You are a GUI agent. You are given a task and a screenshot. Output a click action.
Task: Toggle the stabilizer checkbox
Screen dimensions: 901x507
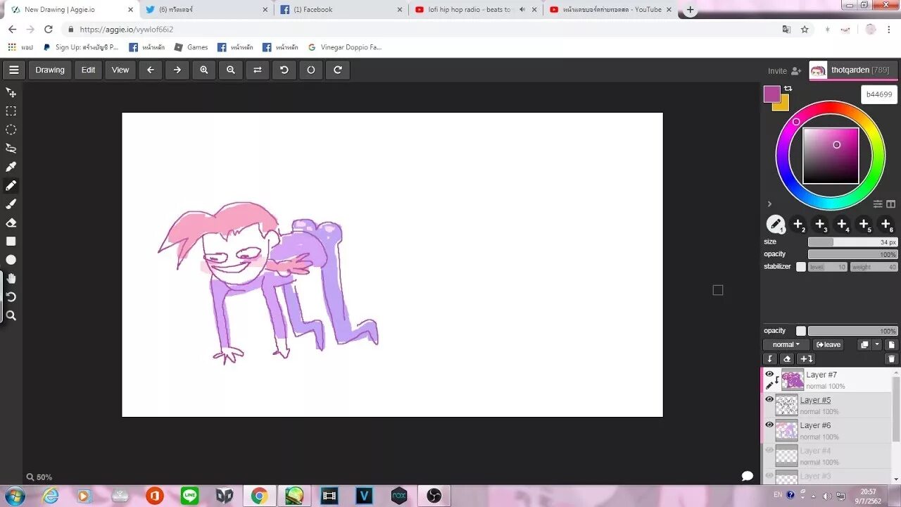tap(801, 267)
